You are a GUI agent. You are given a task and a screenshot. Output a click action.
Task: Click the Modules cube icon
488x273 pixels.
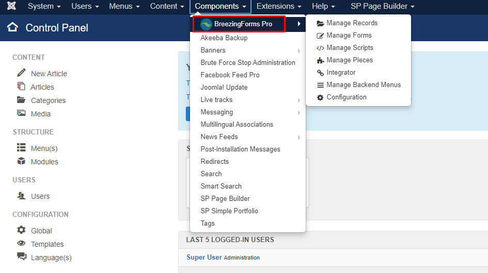pos(21,161)
